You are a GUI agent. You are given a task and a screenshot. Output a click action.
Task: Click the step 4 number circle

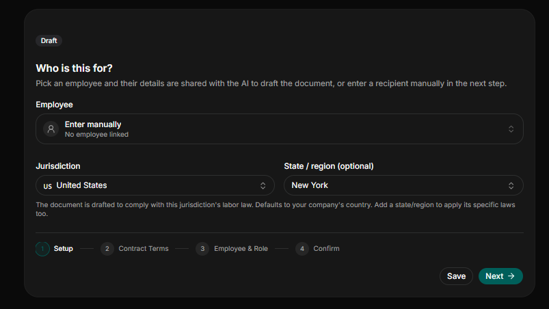[302, 249]
